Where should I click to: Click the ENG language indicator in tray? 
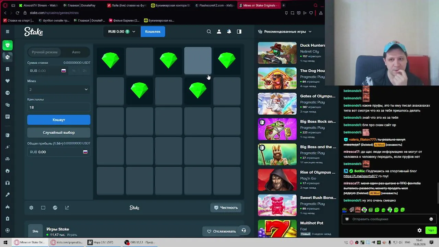point(407,242)
